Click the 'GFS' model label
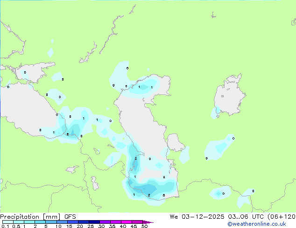 70,217
